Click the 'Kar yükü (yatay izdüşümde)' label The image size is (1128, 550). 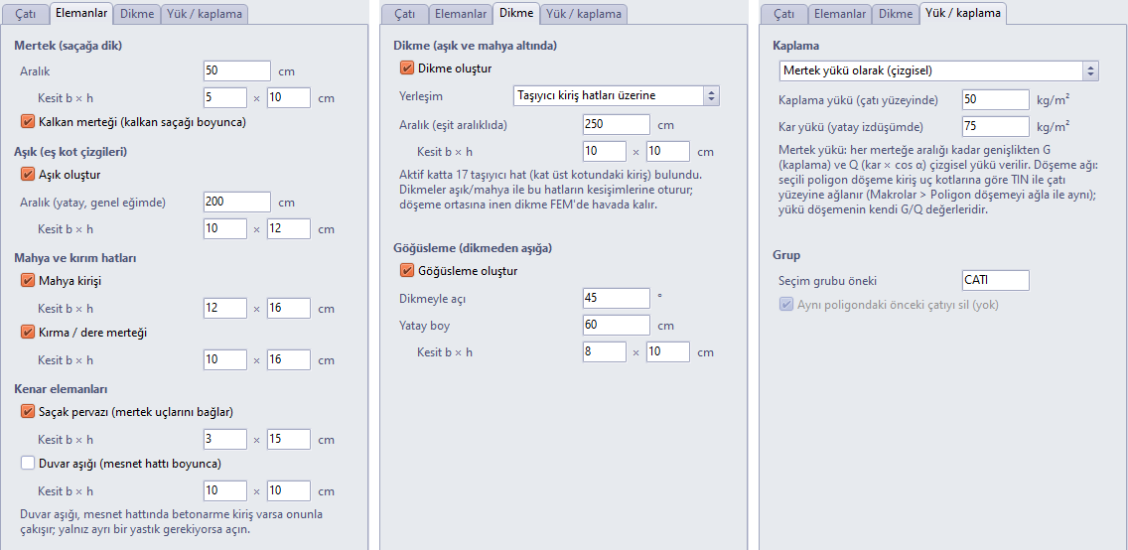click(851, 127)
